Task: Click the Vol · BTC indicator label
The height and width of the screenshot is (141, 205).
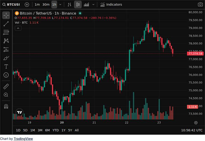Action: [21, 23]
